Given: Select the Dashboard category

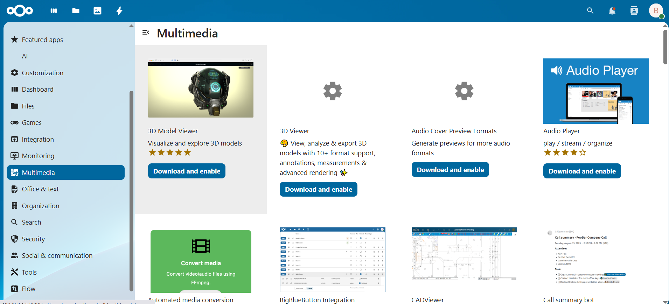Looking at the screenshot, I should (66, 89).
